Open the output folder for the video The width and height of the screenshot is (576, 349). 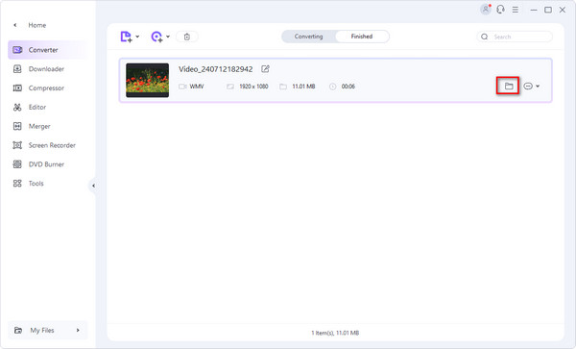point(509,87)
